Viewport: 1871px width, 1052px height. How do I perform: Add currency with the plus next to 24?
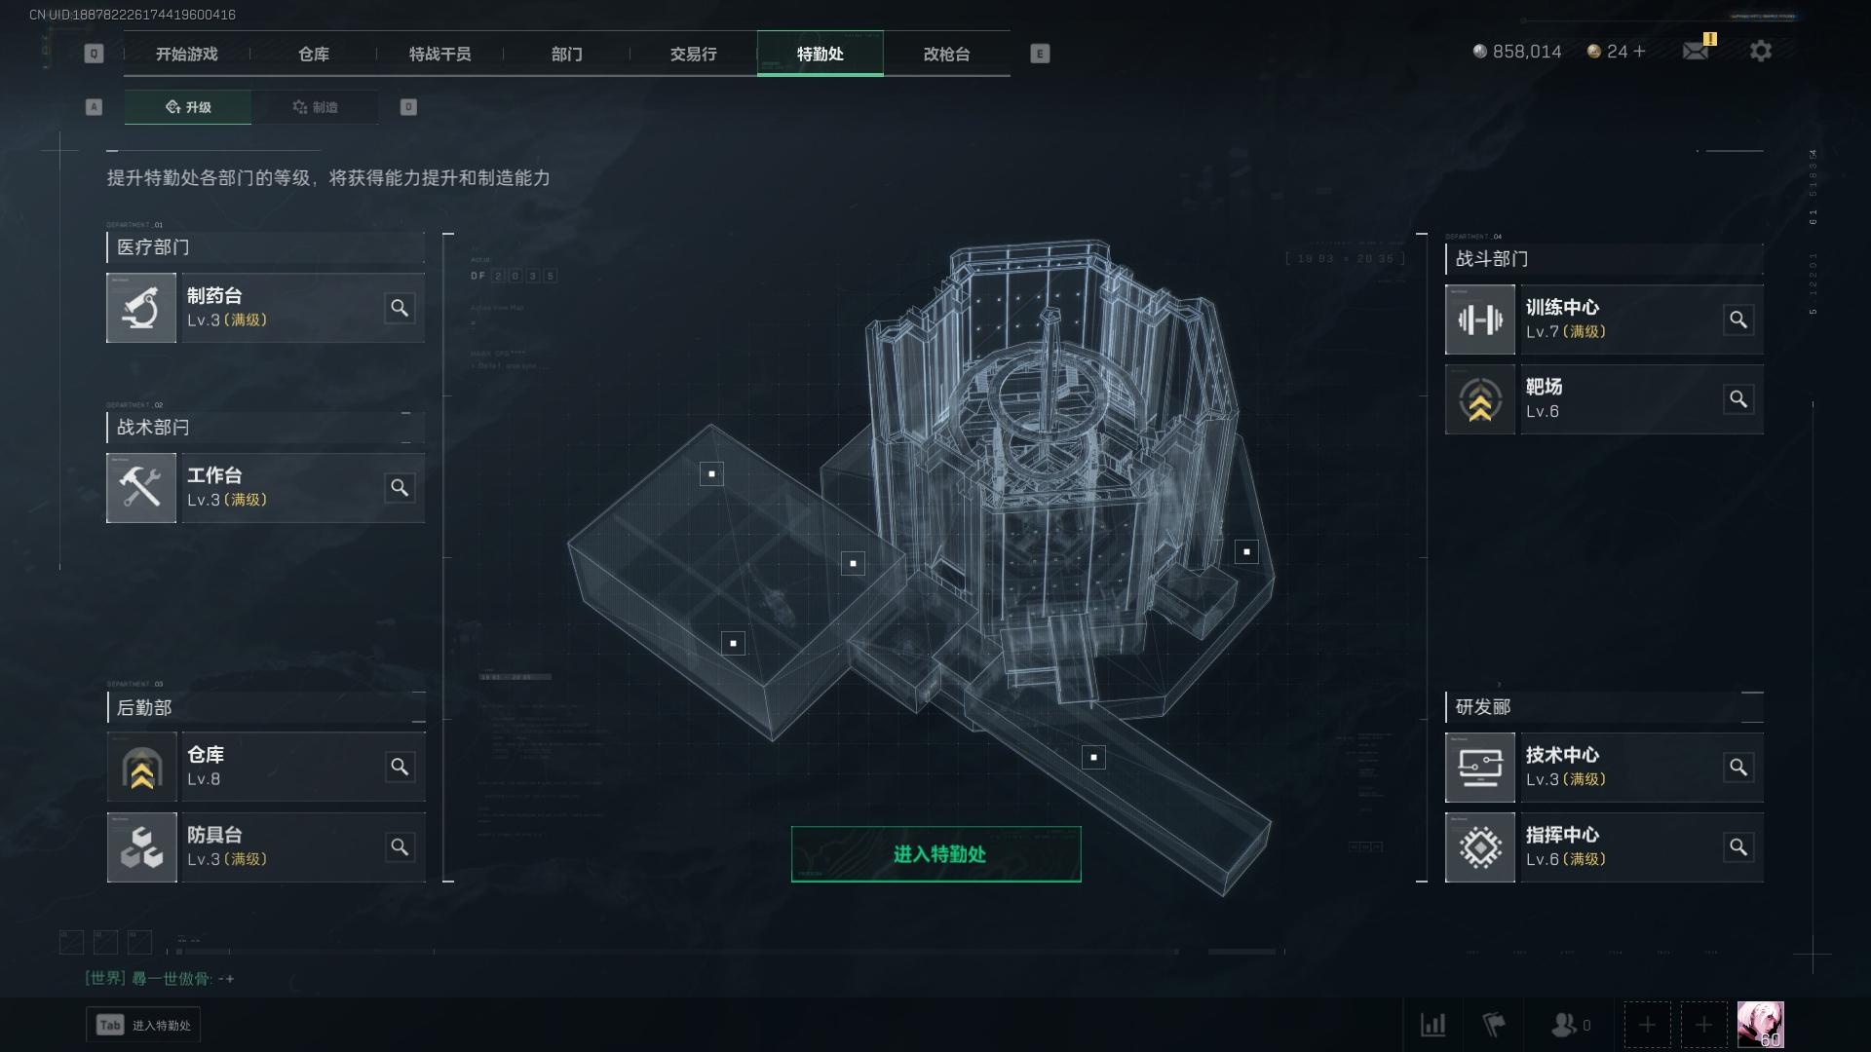click(x=1639, y=52)
